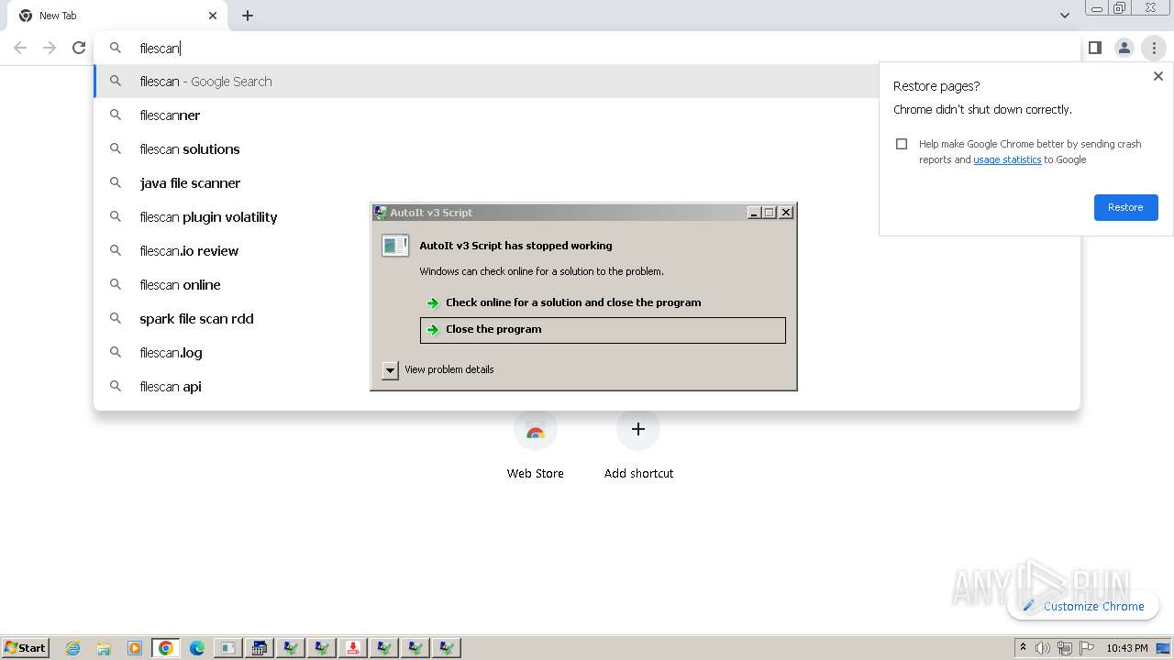
Task: Open the tab search chevron
Action: (1064, 16)
